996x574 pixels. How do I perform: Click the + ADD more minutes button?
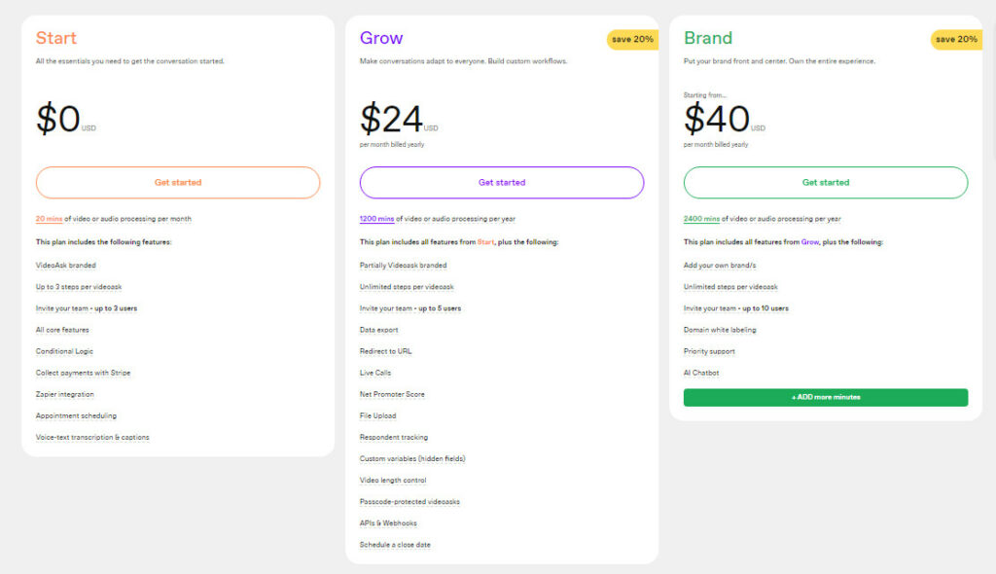click(x=825, y=397)
